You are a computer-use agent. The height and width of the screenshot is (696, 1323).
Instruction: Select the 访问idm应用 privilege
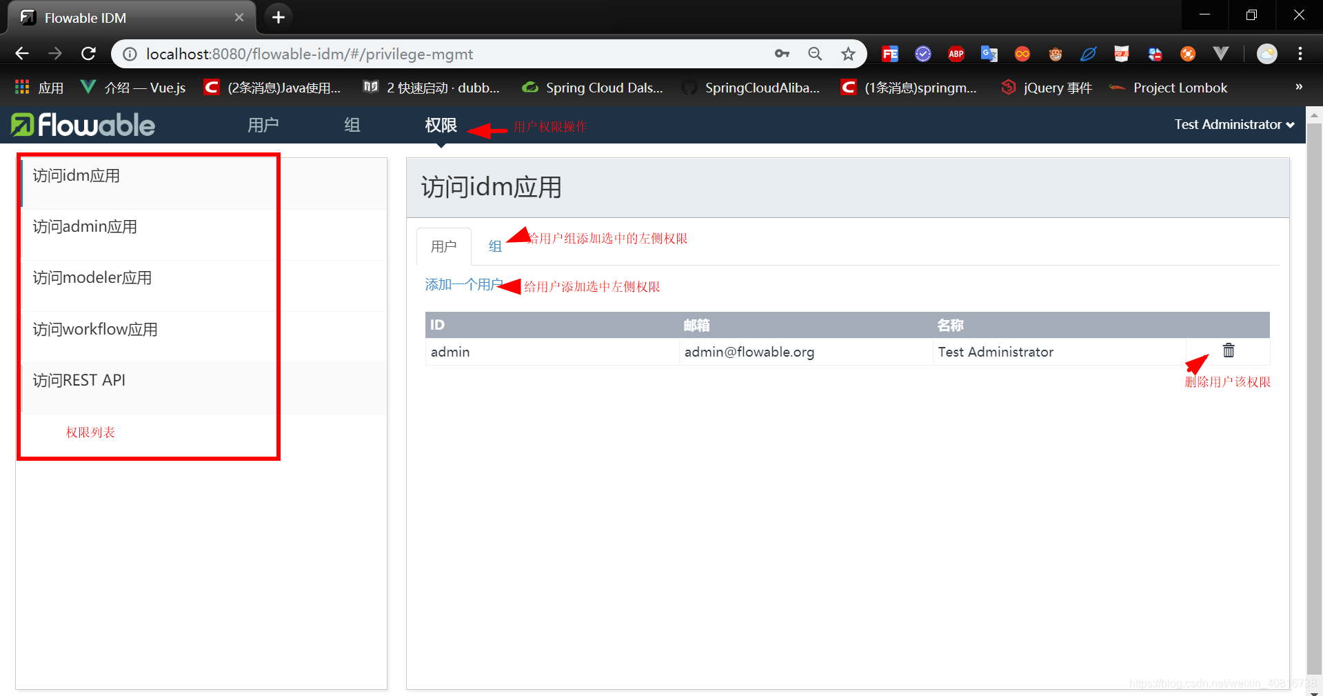204,183
